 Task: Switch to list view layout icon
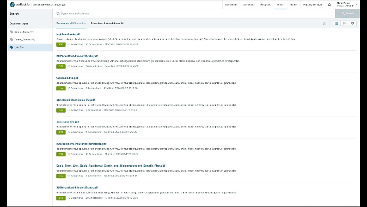point(337,23)
